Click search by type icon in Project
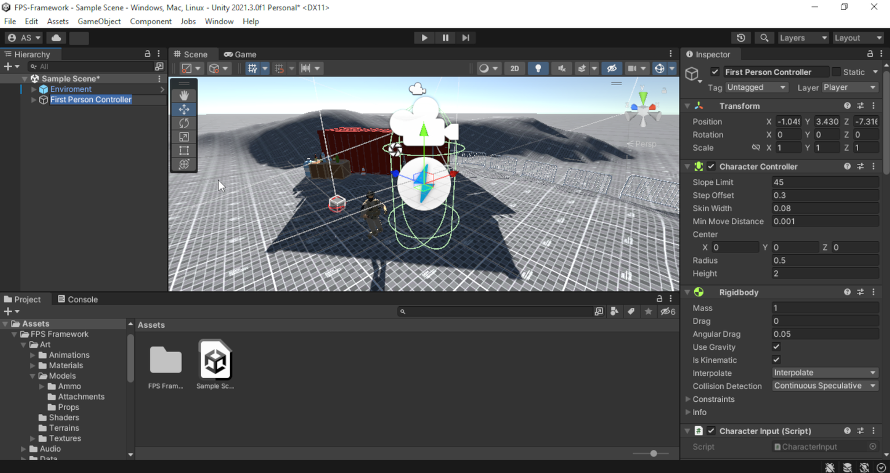The width and height of the screenshot is (890, 473). click(614, 311)
